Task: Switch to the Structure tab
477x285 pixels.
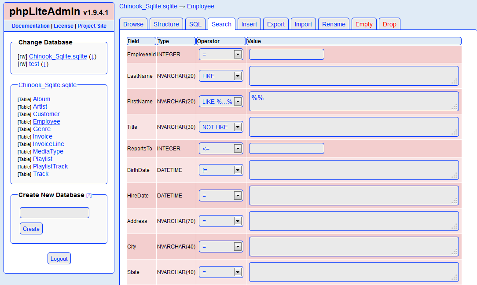Action: click(166, 24)
